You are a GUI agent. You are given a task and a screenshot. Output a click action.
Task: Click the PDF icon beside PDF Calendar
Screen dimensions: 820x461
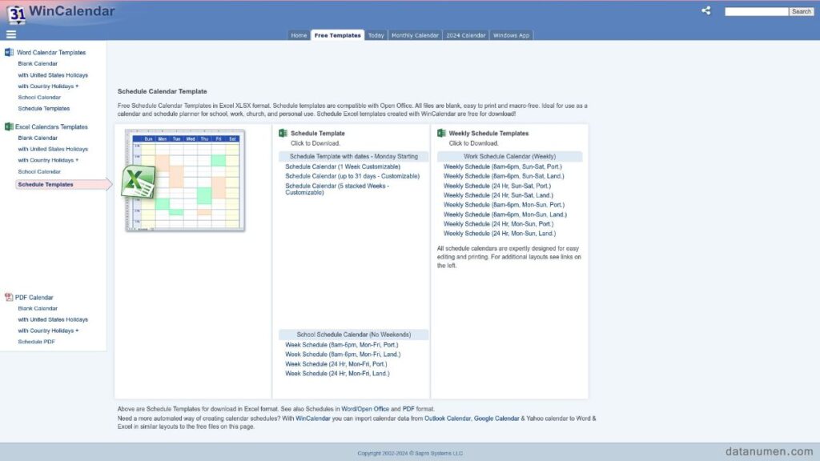(9, 297)
